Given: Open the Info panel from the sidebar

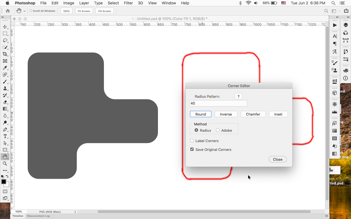Looking at the screenshot, I should (x=345, y=78).
